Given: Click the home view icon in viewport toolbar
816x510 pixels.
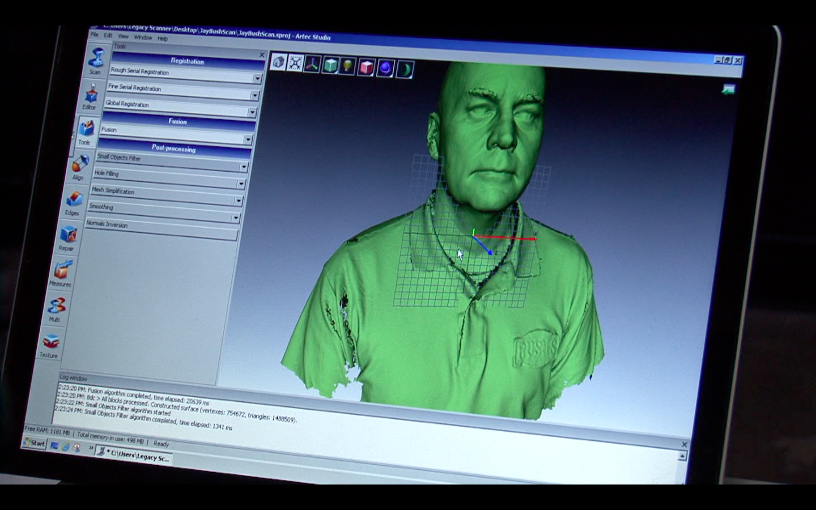Looking at the screenshot, I should [278, 62].
